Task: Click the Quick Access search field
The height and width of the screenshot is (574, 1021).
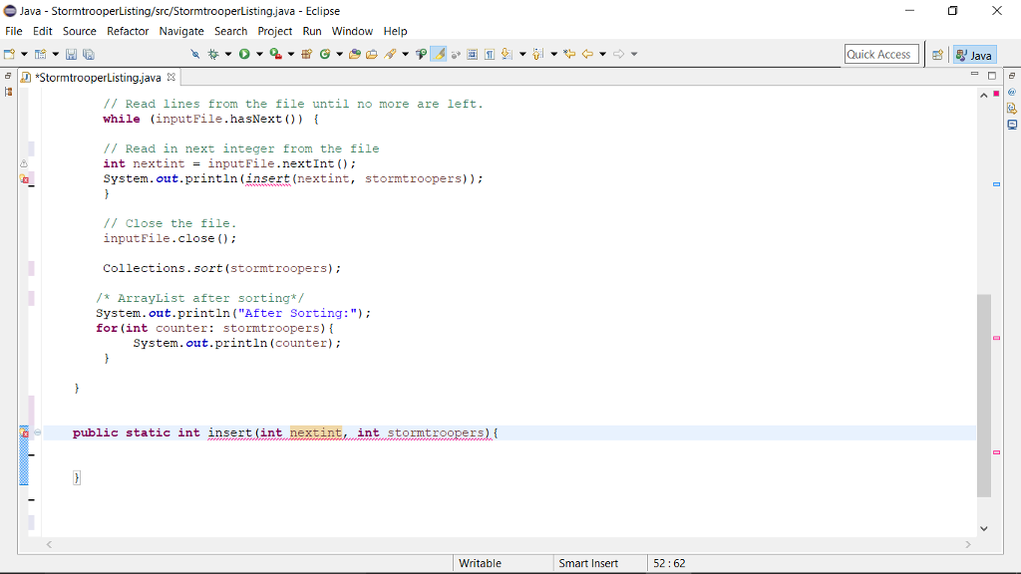Action: (x=881, y=54)
